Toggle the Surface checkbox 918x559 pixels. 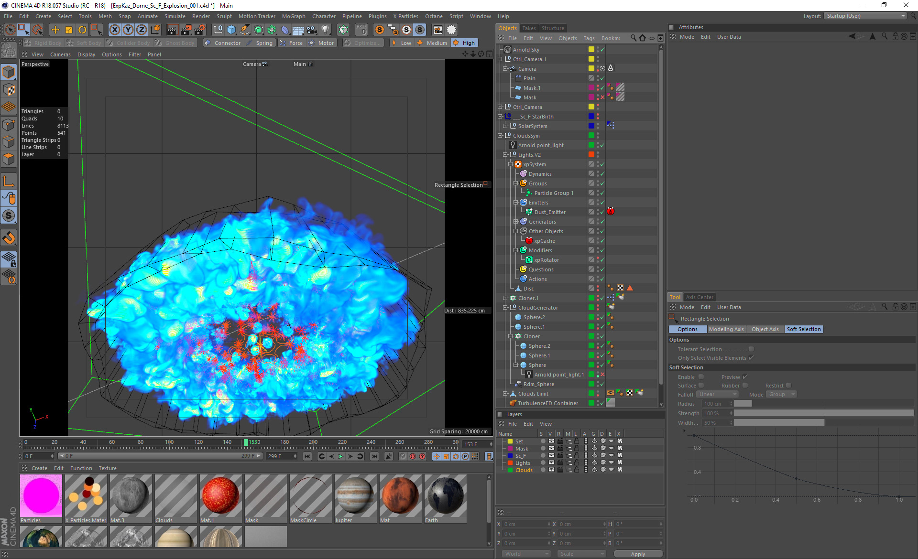click(701, 386)
